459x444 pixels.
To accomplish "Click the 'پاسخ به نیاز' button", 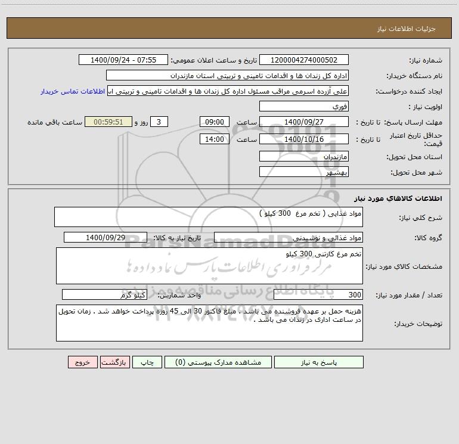I will [x=318, y=362].
